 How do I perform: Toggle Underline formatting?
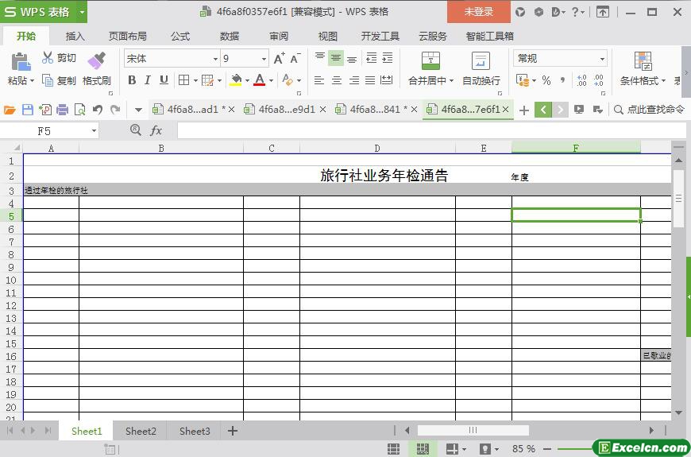164,80
